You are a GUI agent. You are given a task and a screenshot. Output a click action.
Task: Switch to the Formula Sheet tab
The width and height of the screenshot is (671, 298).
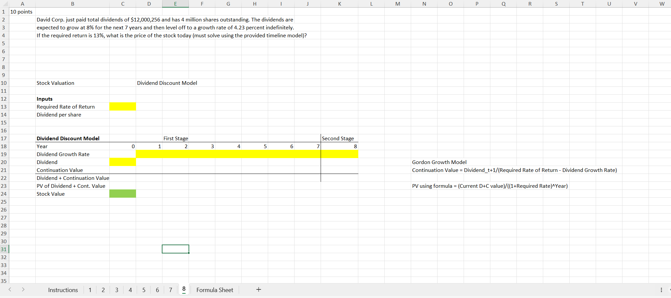point(215,290)
